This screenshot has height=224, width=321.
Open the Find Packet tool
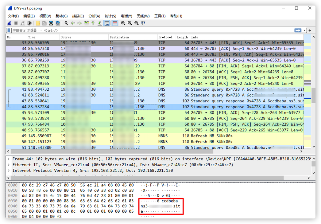(66, 23)
